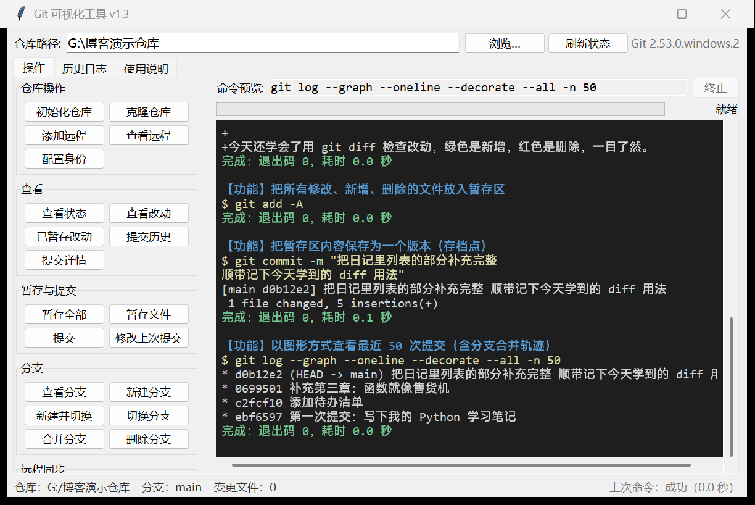The width and height of the screenshot is (755, 505).
Task: Minimize the Git 可视化工具 window
Action: [638, 14]
